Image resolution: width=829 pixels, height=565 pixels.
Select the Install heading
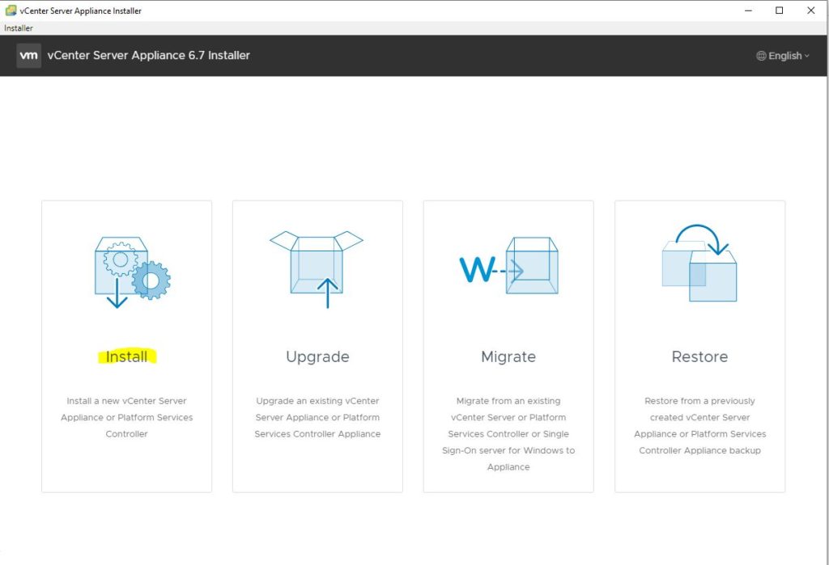coord(127,357)
